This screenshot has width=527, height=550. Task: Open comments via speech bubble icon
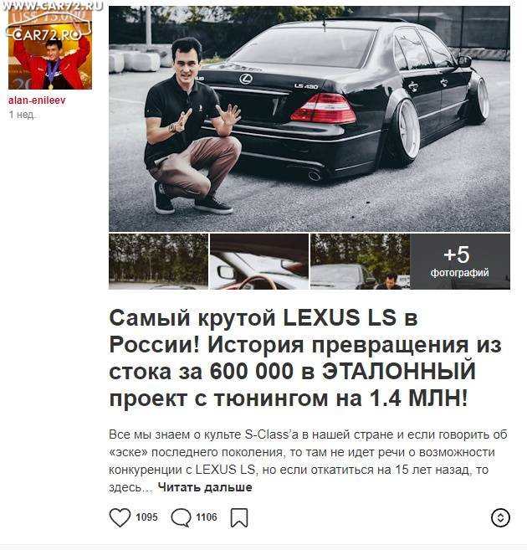tap(181, 517)
